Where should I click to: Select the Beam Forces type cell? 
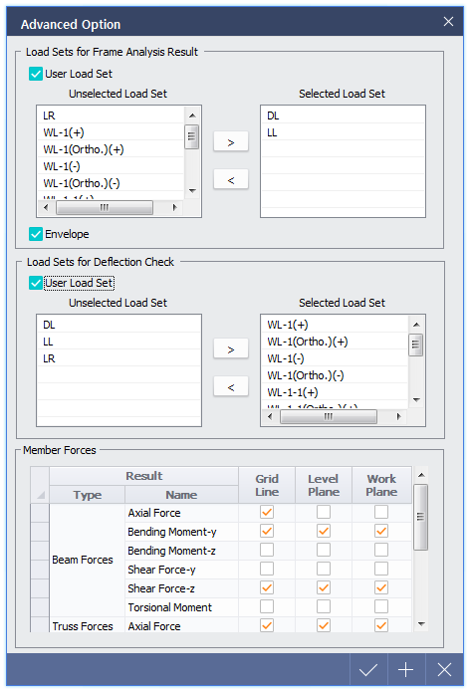(x=87, y=560)
